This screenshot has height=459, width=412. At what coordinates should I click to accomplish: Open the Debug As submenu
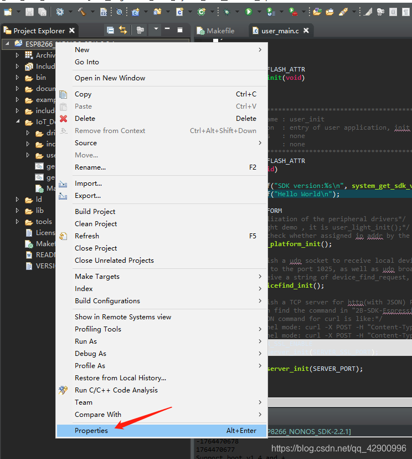[x=161, y=354]
